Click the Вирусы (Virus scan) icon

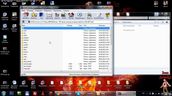tap(89, 16)
